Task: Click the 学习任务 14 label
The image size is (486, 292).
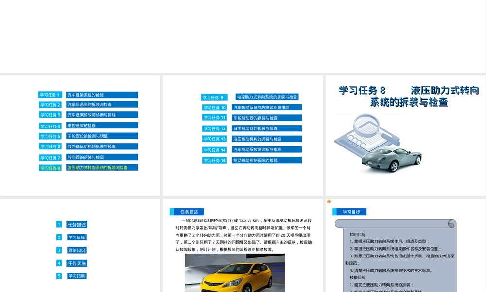Action: coord(214,150)
